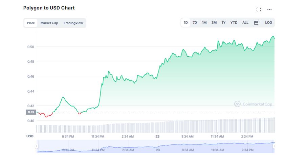Click the 0.41 opening price label
This screenshot has width=283, height=155.
pos(31,112)
